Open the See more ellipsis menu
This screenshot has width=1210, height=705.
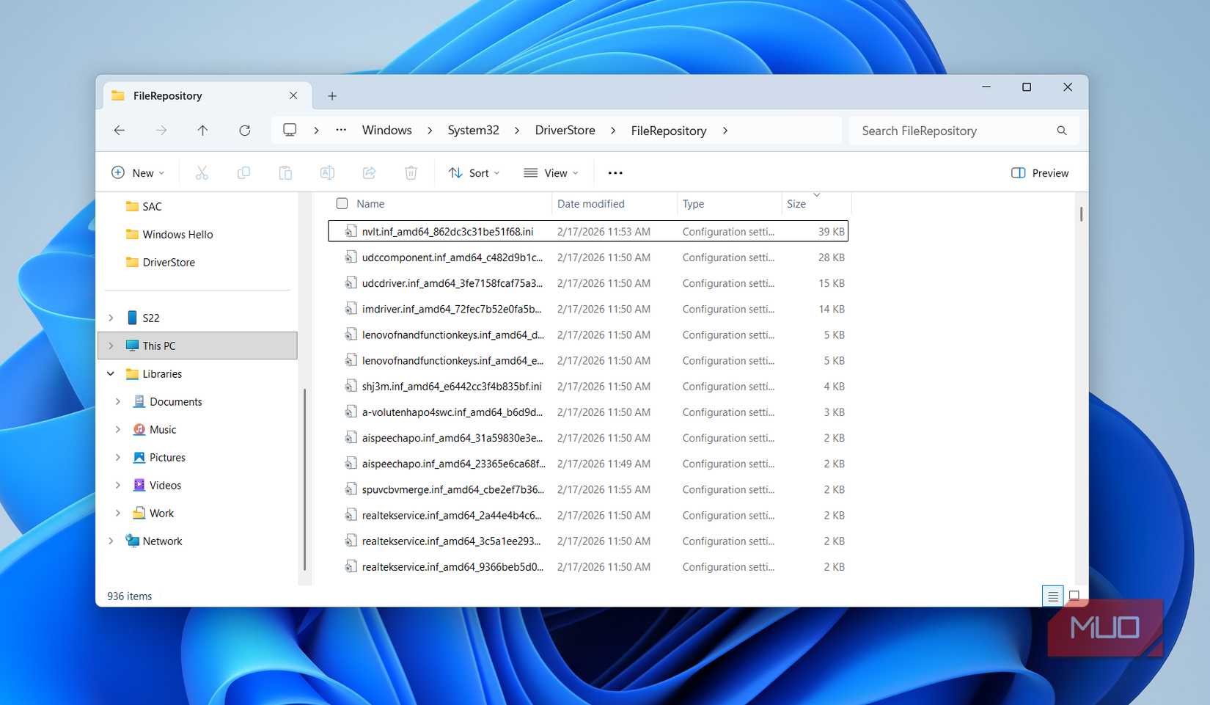coord(615,172)
